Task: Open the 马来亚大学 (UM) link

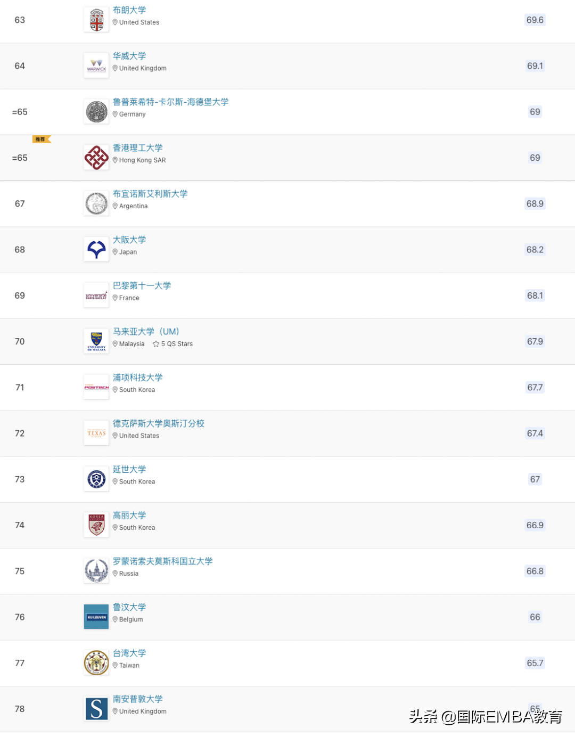Action: [x=146, y=331]
